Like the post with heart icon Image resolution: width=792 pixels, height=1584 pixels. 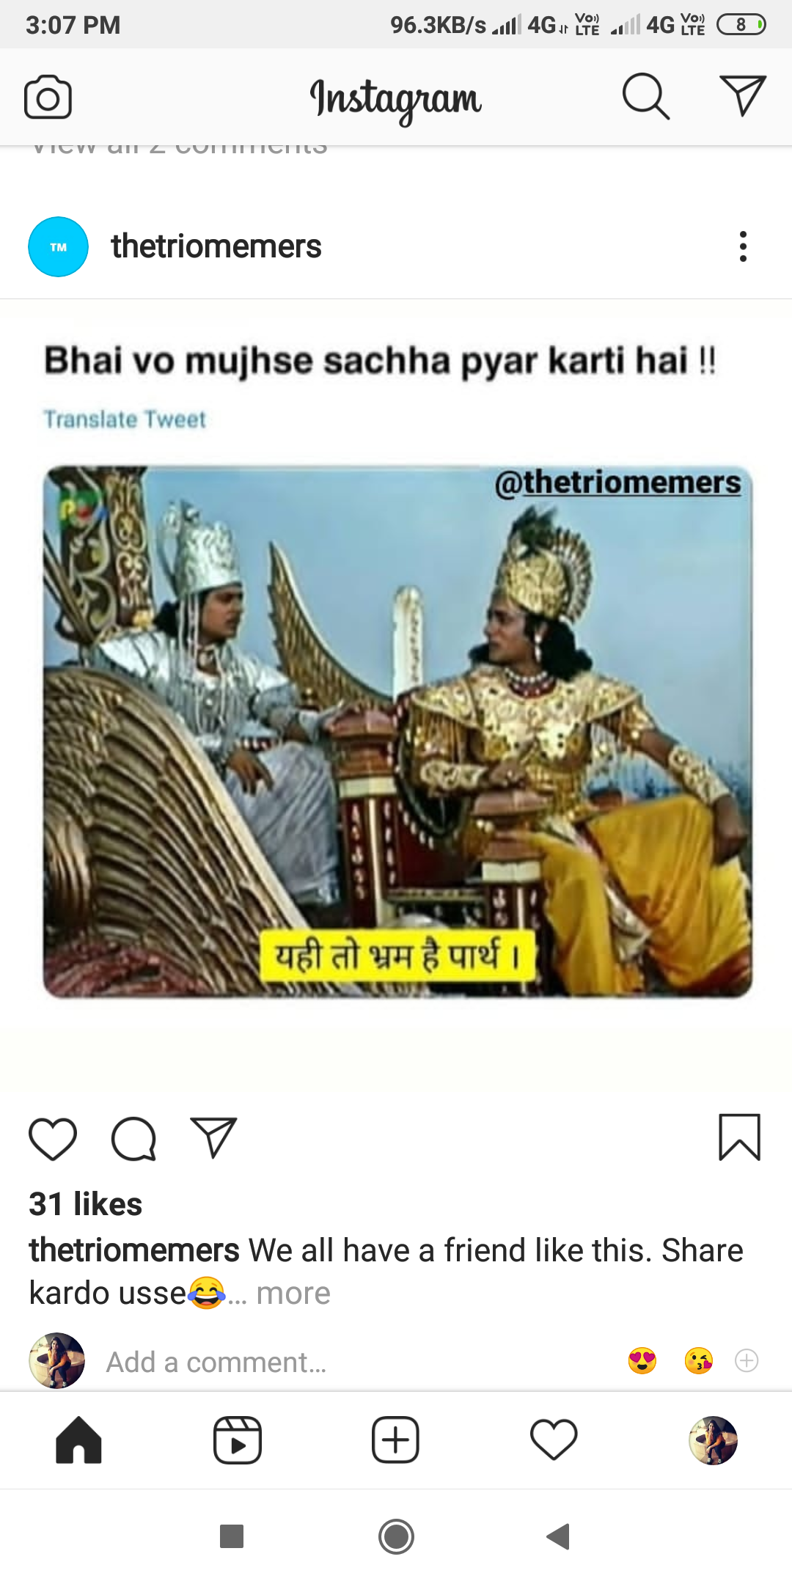pyautogui.click(x=53, y=1139)
